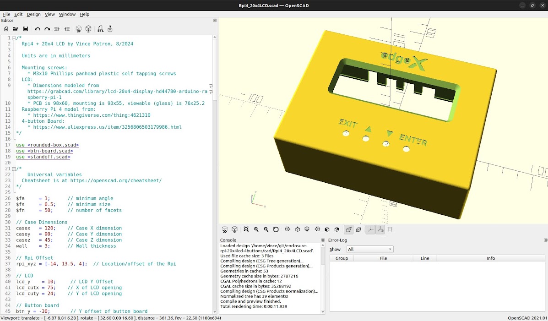Open the Help menu
548x321 pixels.
[85, 14]
